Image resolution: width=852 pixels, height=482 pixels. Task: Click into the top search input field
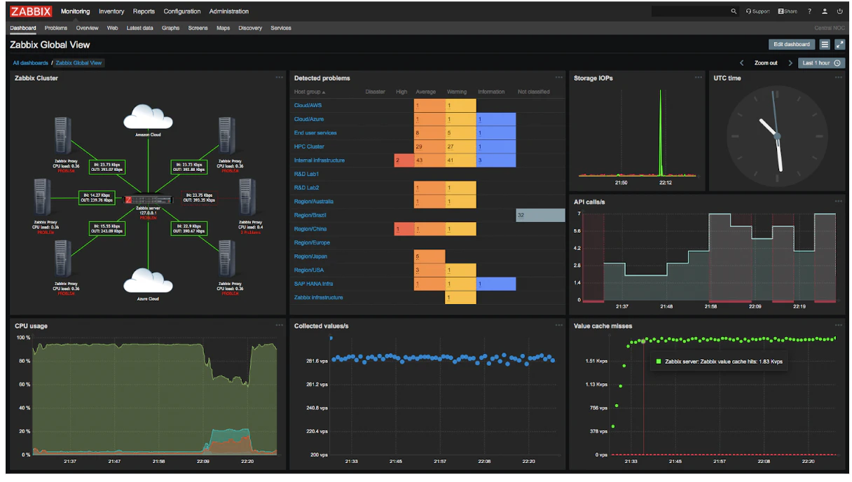[690, 11]
